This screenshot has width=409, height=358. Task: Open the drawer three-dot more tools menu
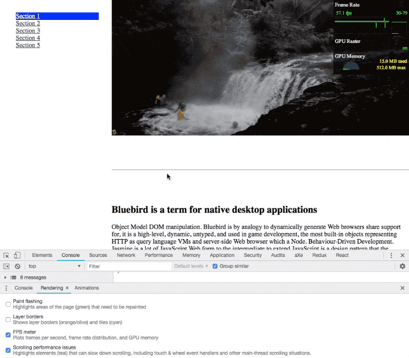[x=6, y=288]
